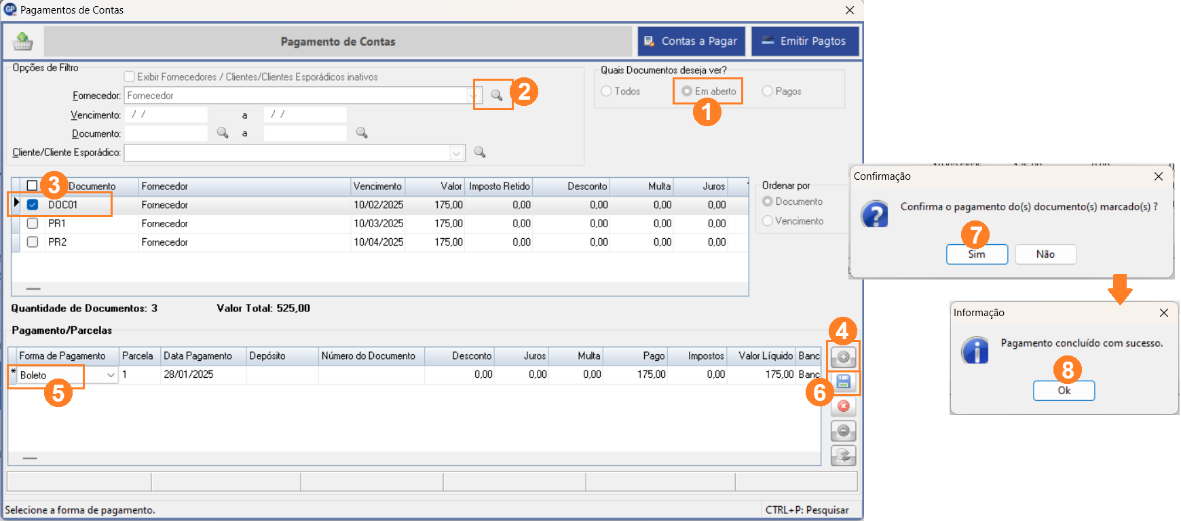The image size is (1181, 521).
Task: Add a new payment installment row
Action: (x=843, y=357)
